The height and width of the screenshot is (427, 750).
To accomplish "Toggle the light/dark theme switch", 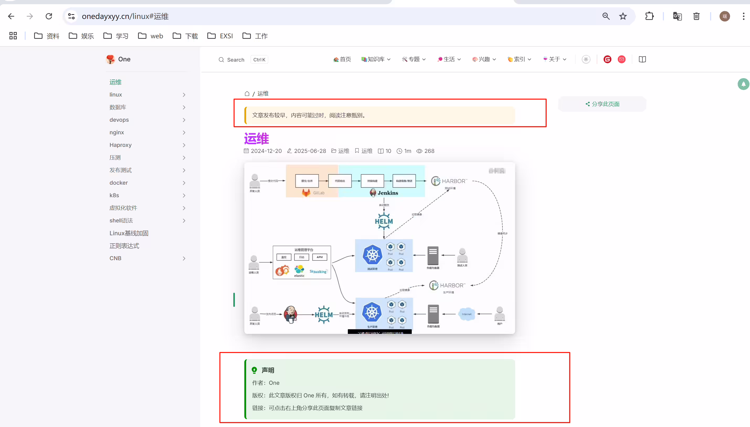I will 586,59.
